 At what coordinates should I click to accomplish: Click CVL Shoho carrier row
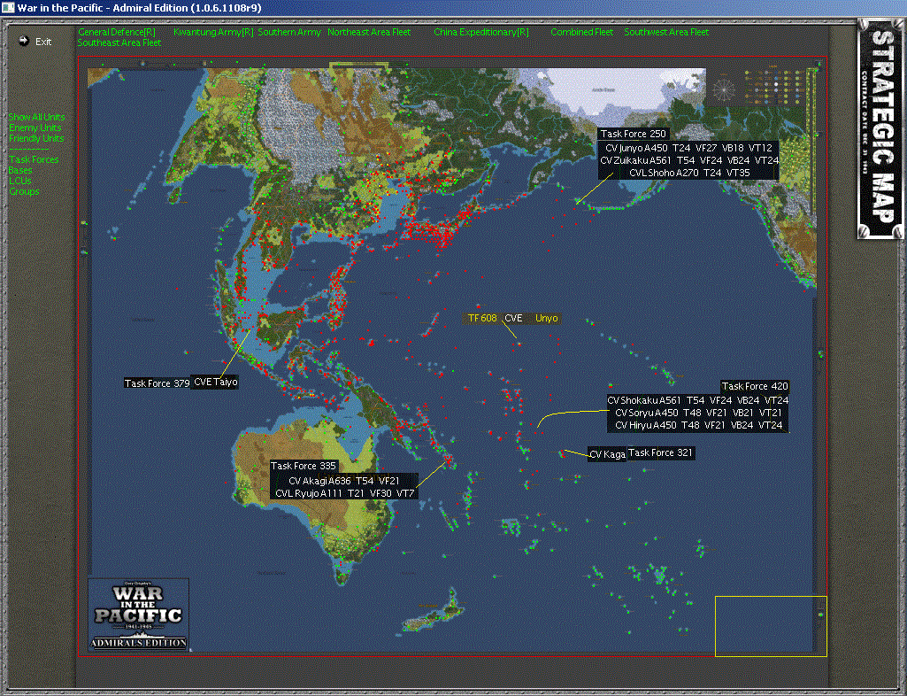(x=689, y=173)
